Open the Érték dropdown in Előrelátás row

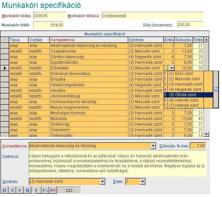click(x=172, y=68)
